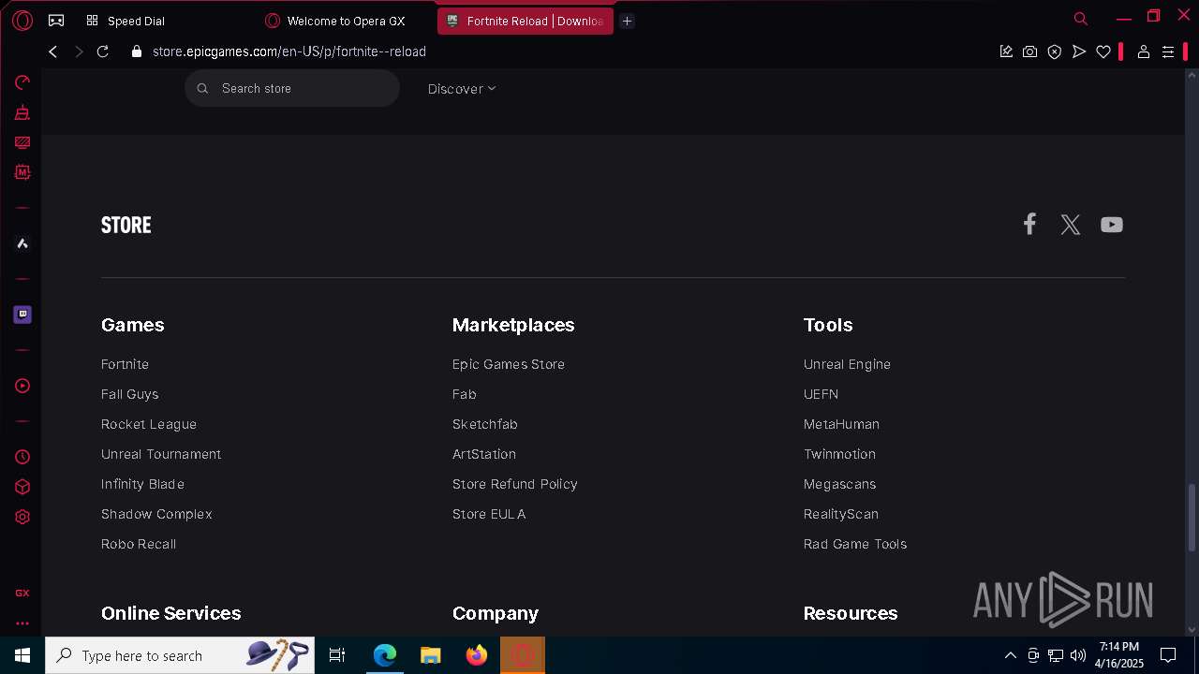Image resolution: width=1199 pixels, height=674 pixels.
Task: Open Task View on the taskbar
Action: point(337,655)
